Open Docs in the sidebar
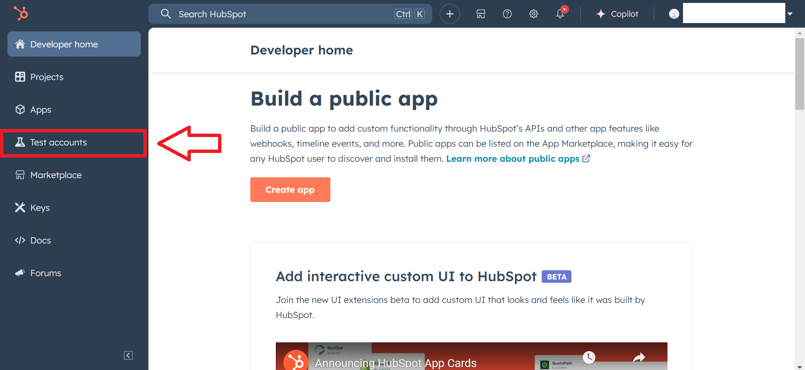This screenshot has width=805, height=370. click(74, 240)
